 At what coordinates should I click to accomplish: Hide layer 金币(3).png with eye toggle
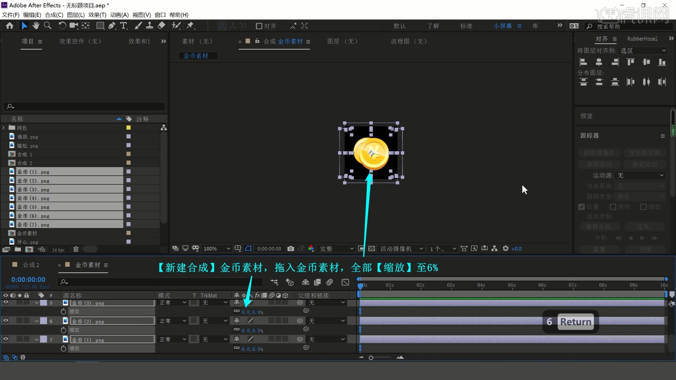click(6, 303)
